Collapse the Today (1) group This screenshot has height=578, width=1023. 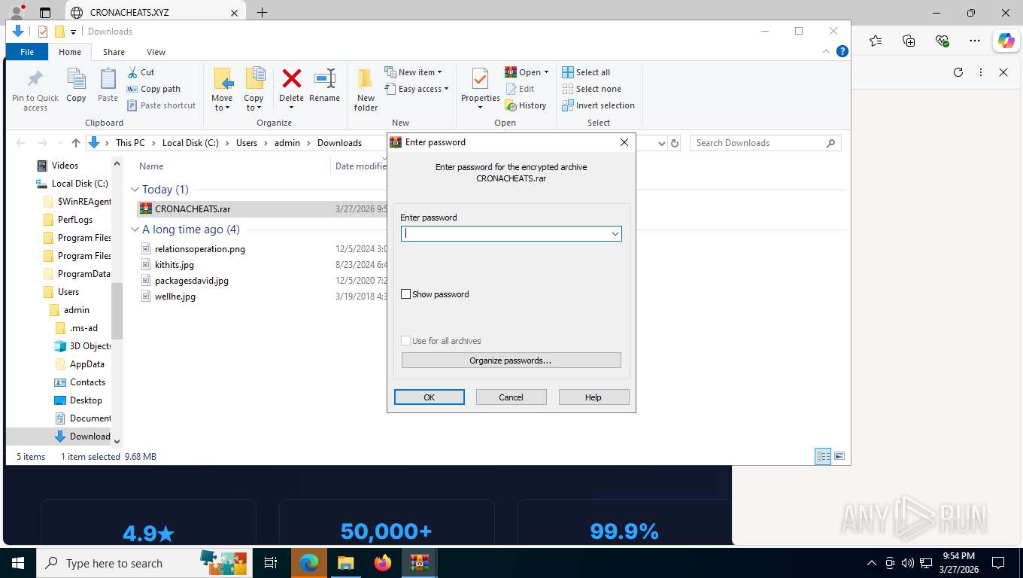[135, 190]
